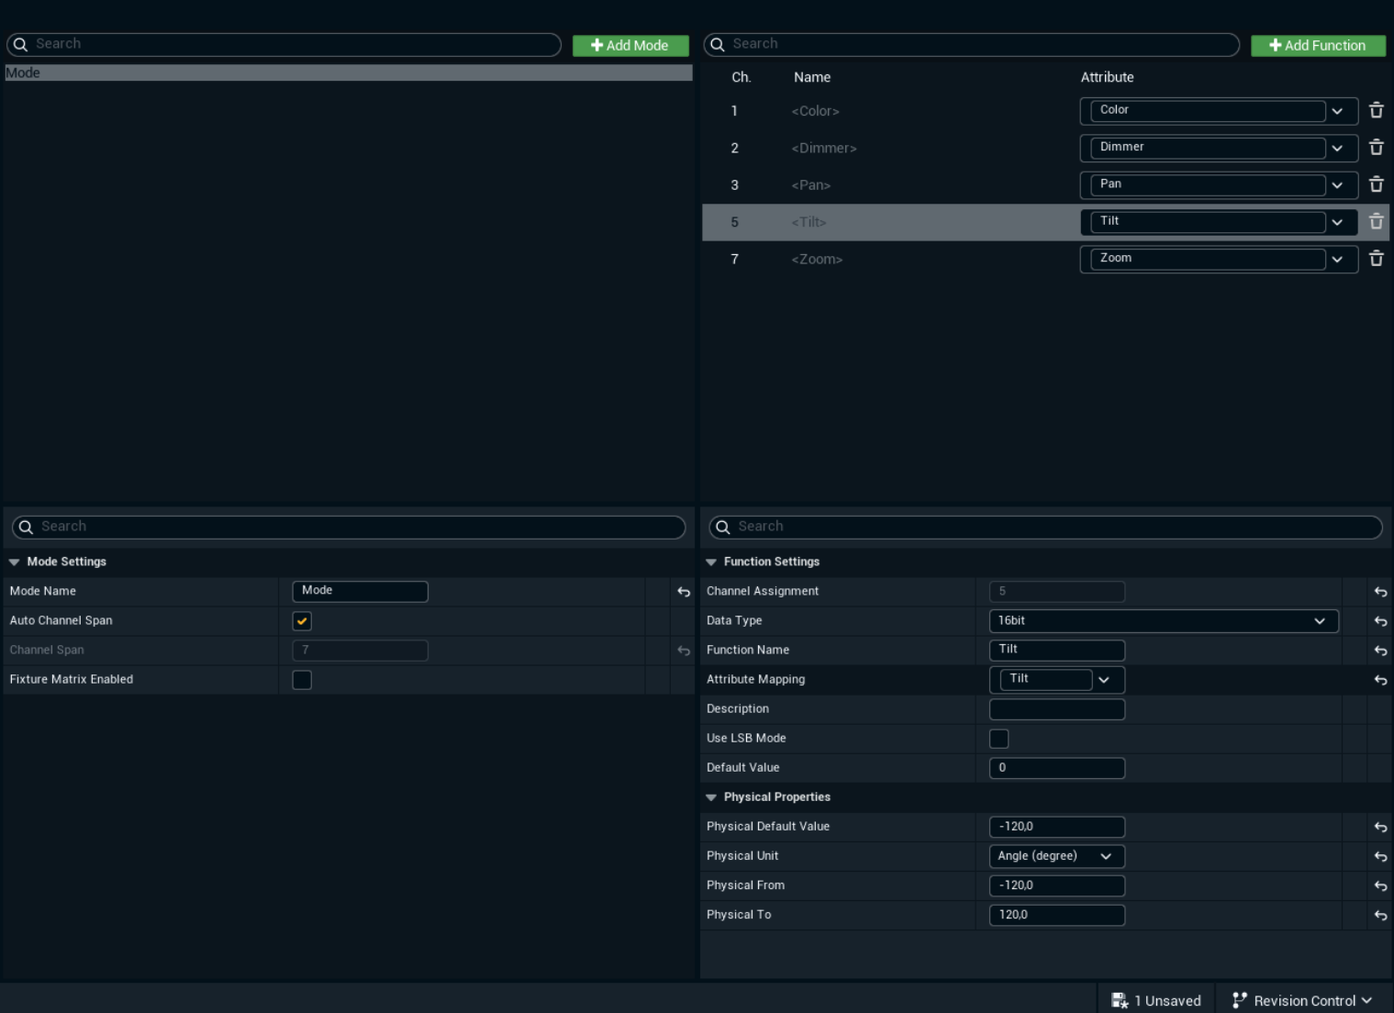Reset Mode Name to default
Viewport: 1394px width, 1013px height.
pos(683,592)
